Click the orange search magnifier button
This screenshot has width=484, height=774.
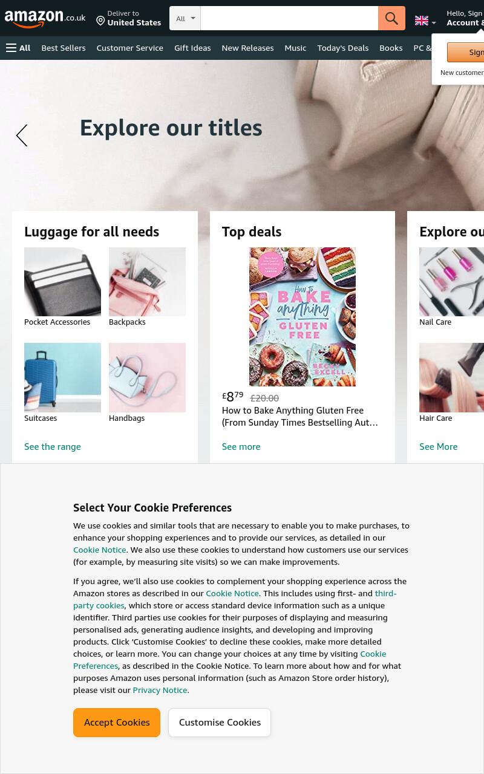tap(391, 18)
